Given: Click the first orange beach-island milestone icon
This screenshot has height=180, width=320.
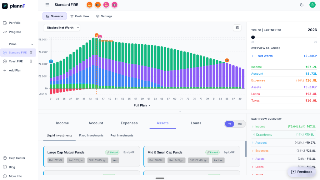Looking at the screenshot, I should click(x=89, y=5).
